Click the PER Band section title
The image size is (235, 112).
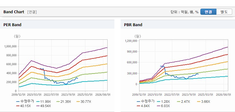click(12, 25)
